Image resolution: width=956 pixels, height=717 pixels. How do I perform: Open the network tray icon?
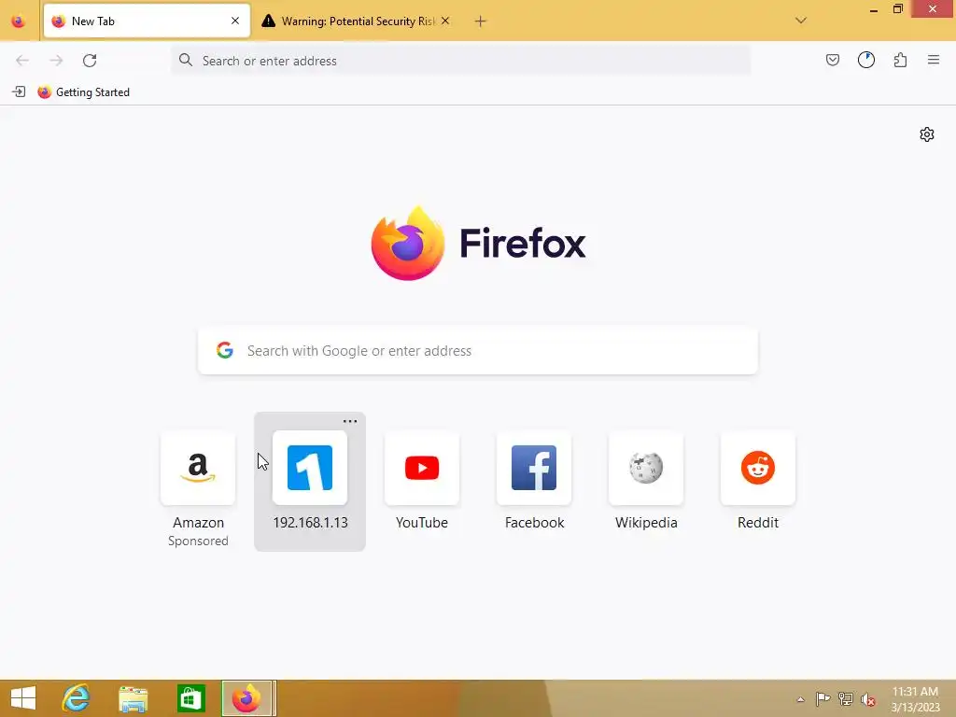point(846,698)
